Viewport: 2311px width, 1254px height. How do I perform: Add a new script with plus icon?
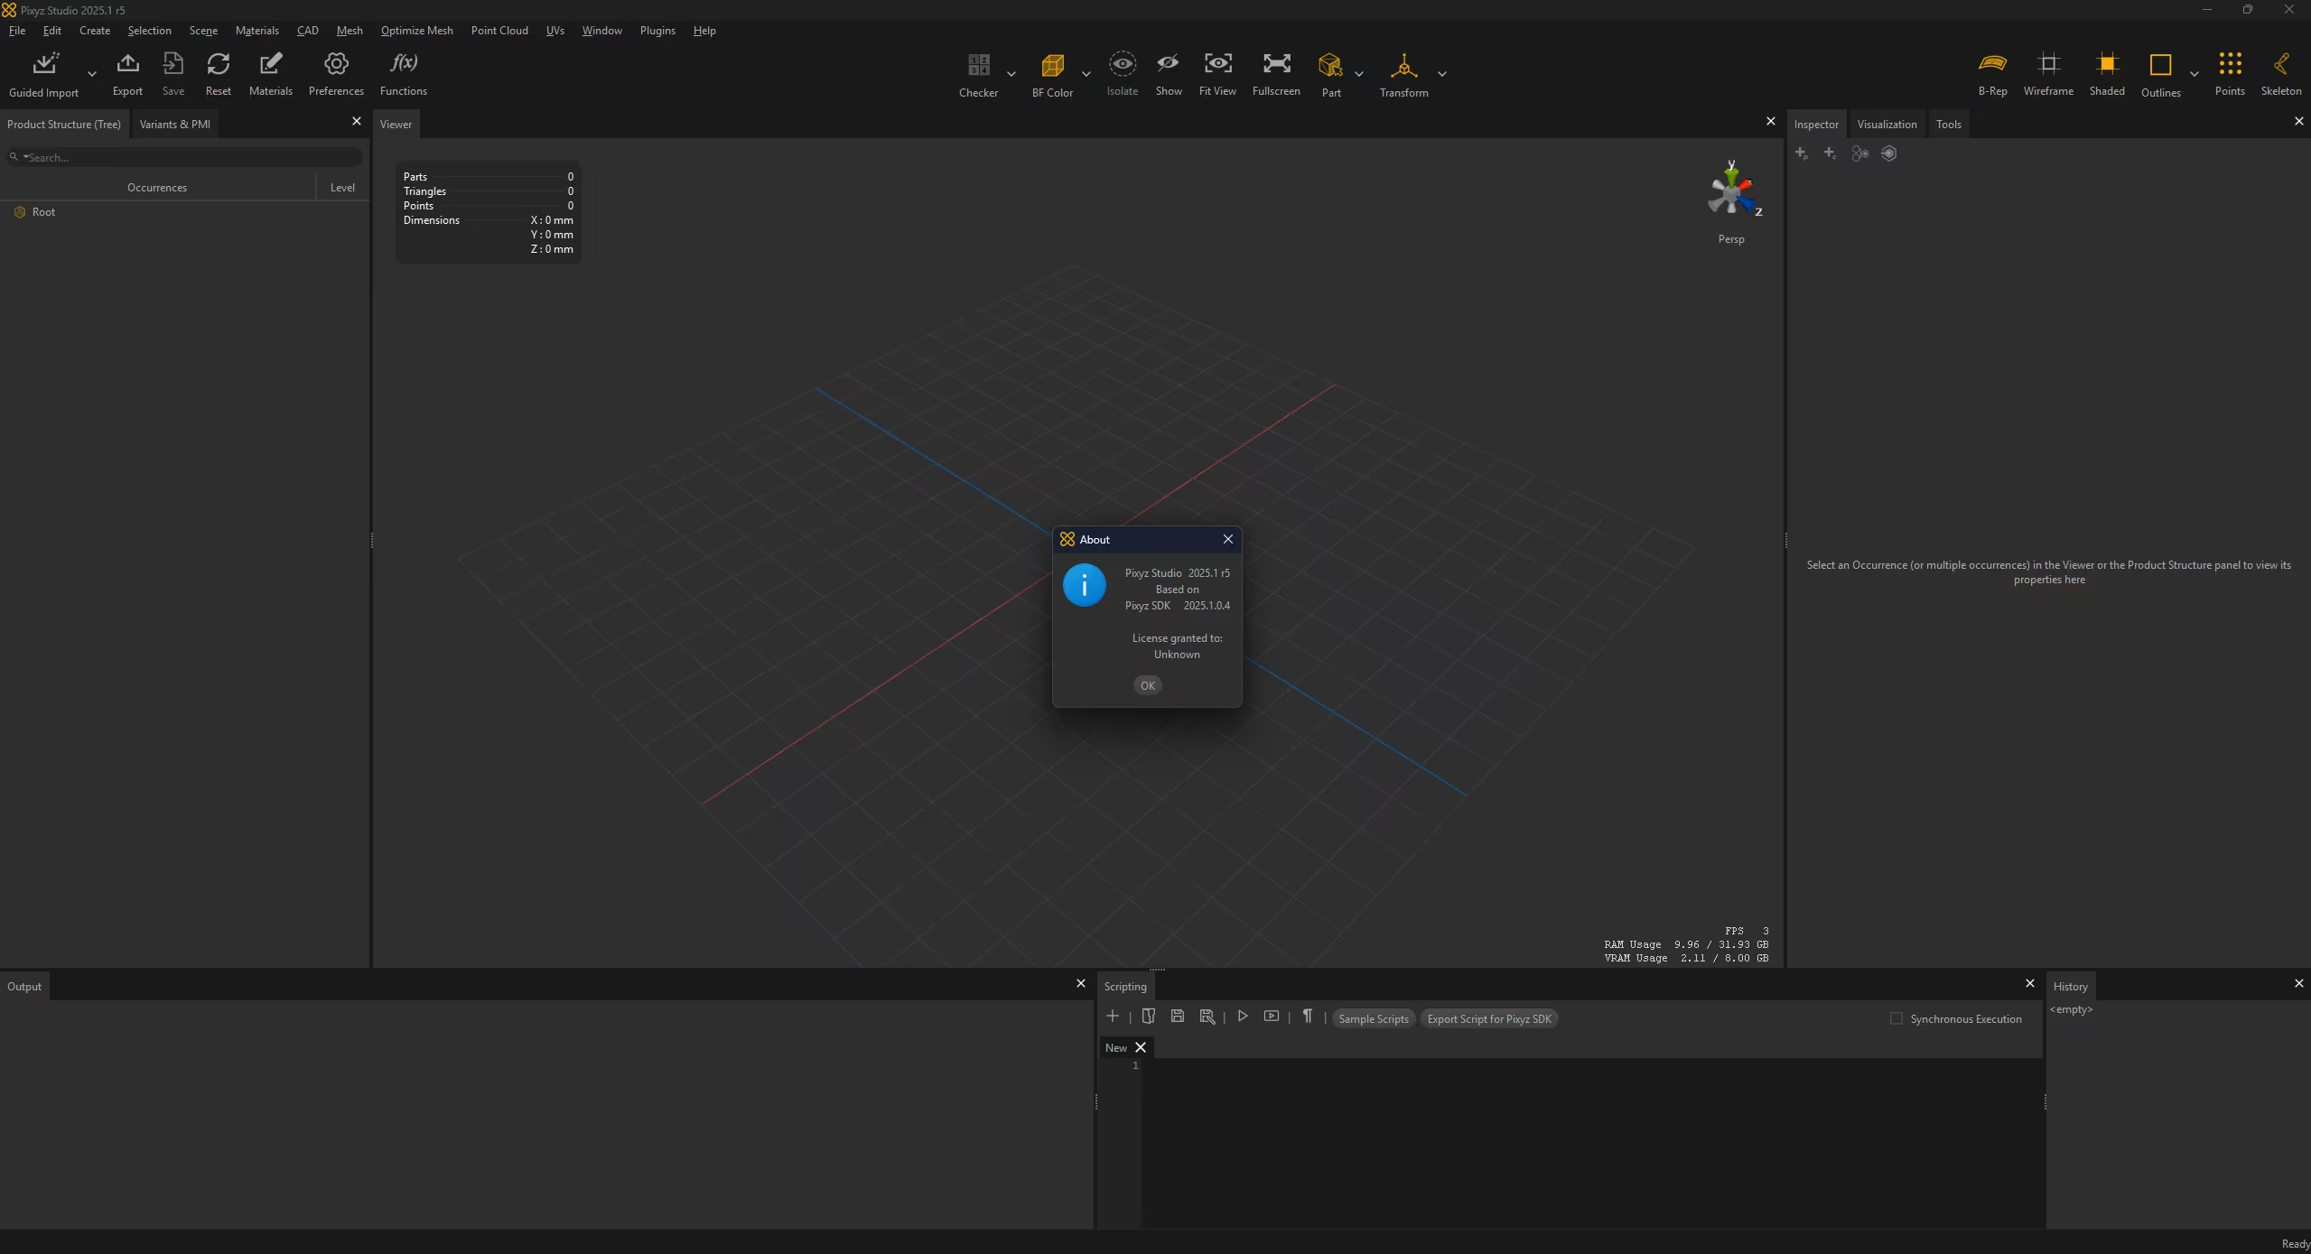(1112, 1017)
